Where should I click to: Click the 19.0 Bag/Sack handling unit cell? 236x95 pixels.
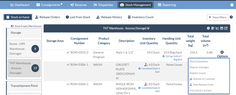click(173, 53)
